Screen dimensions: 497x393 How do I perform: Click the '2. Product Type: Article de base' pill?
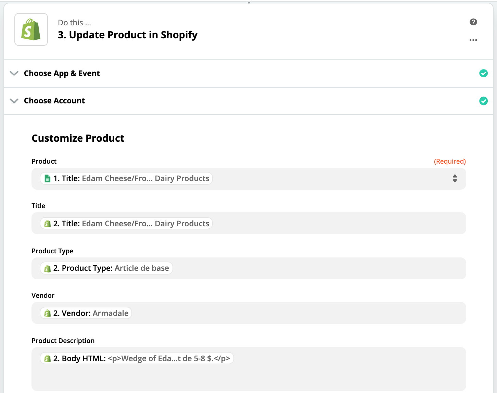pyautogui.click(x=106, y=268)
